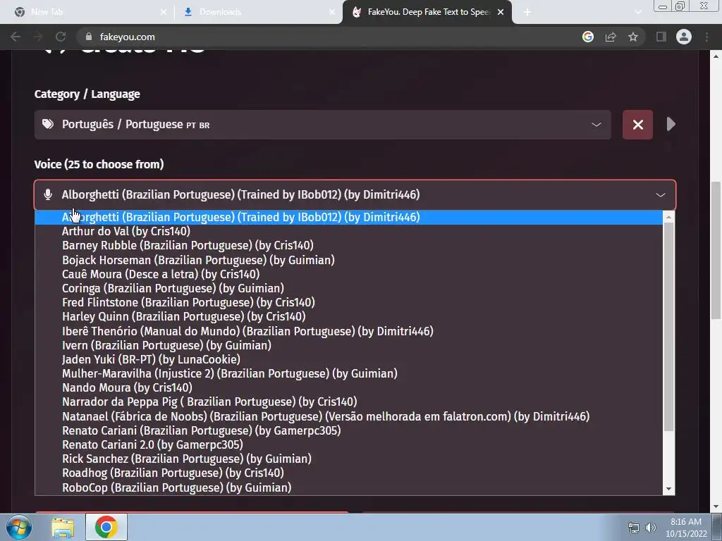Pick Renato Cariani (Brazilian Portuguese) voice
This screenshot has width=722, height=541.
point(348,430)
